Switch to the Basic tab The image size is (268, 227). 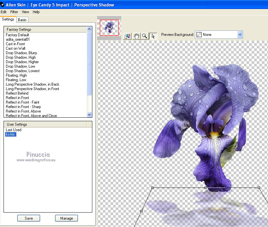[22, 20]
